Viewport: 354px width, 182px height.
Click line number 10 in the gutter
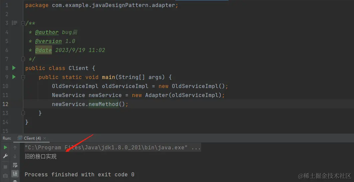point(5,86)
